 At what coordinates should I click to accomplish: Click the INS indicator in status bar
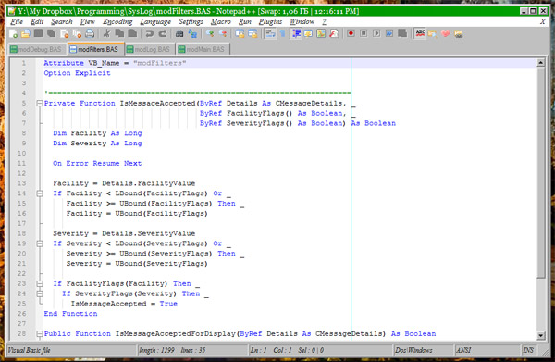(x=528, y=350)
